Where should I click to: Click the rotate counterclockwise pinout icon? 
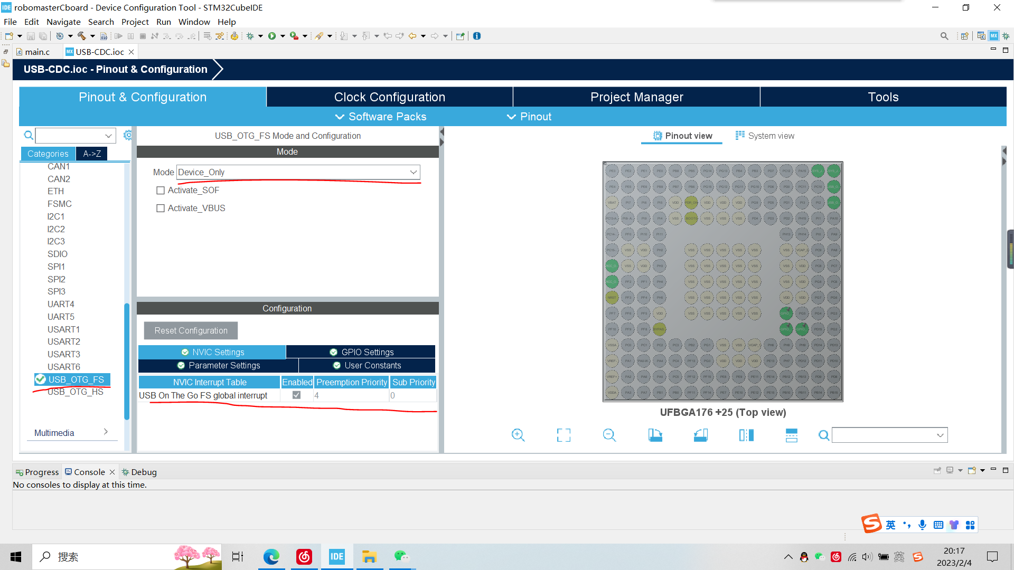click(700, 435)
